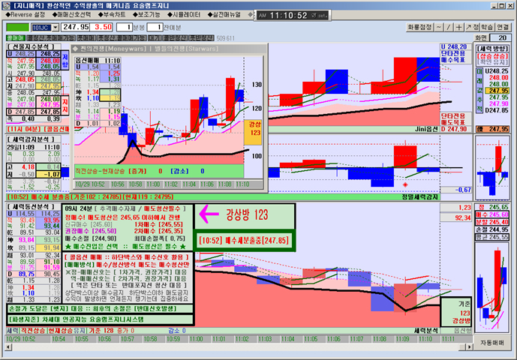This screenshot has width=517, height=360.
Task: Click the 연결 button
Action: [503, 27]
